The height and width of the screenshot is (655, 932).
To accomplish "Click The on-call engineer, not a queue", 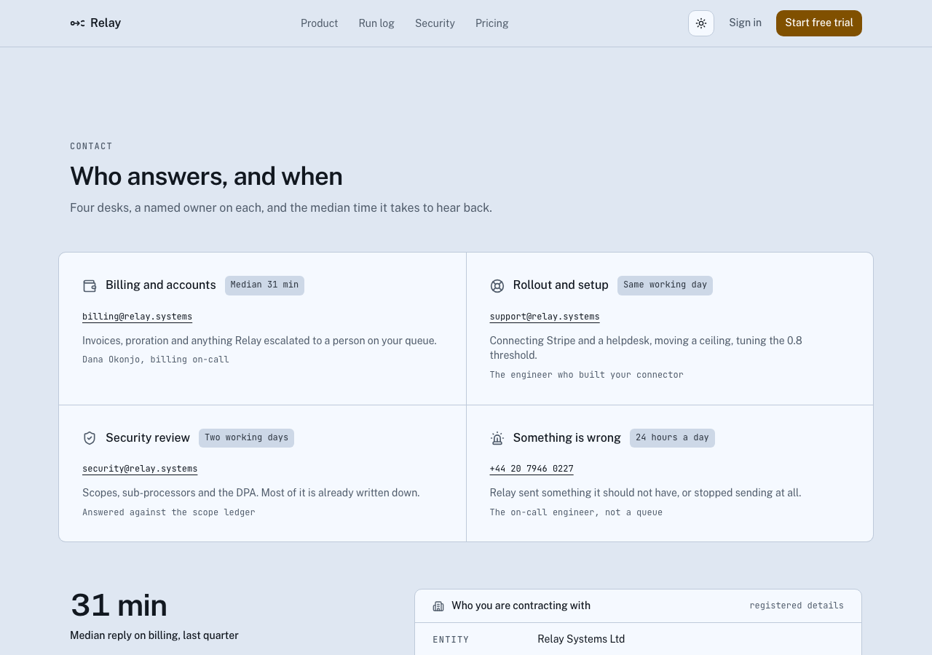I will (x=576, y=512).
